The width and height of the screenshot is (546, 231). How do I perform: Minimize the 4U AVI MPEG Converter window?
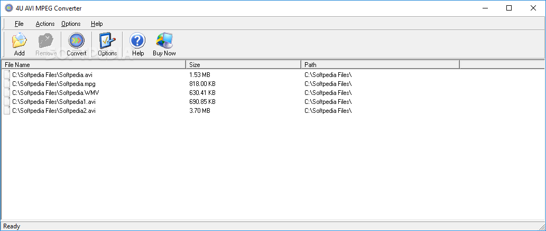tap(485, 8)
